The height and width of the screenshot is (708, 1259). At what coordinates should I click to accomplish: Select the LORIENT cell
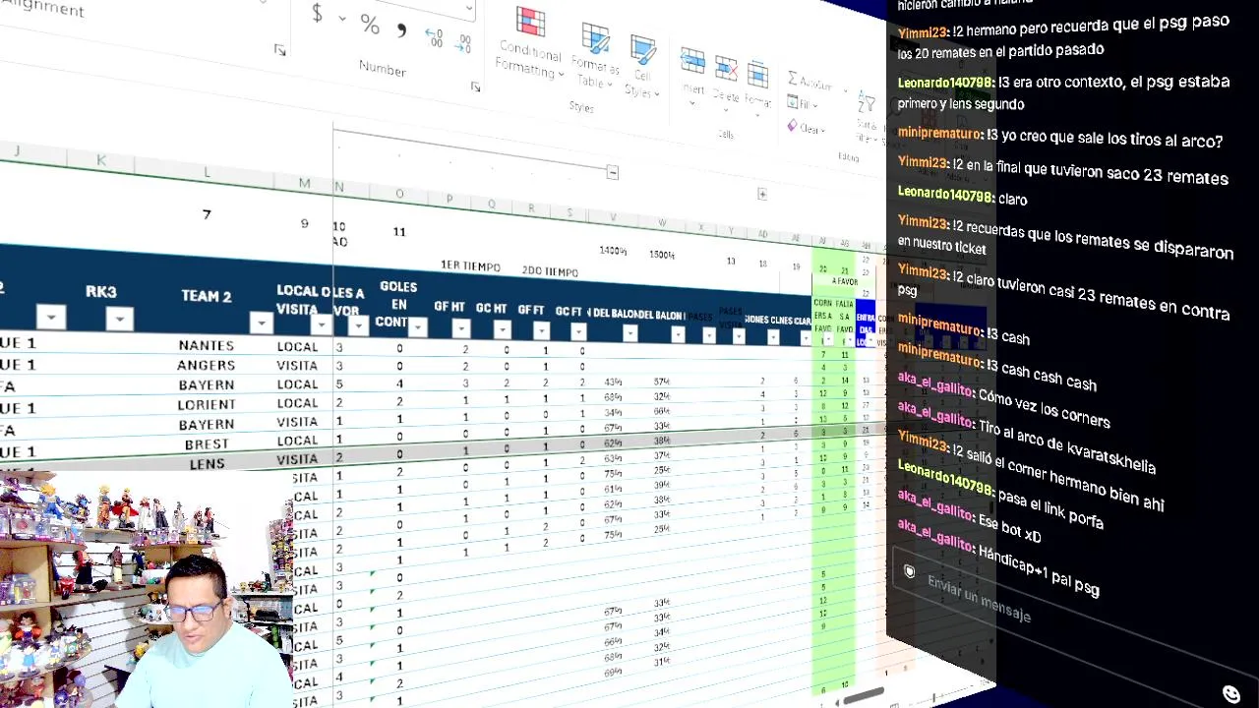click(207, 404)
